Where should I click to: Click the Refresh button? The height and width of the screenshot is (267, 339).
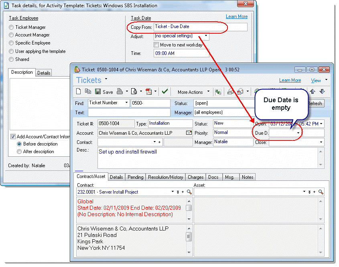[x=315, y=103]
